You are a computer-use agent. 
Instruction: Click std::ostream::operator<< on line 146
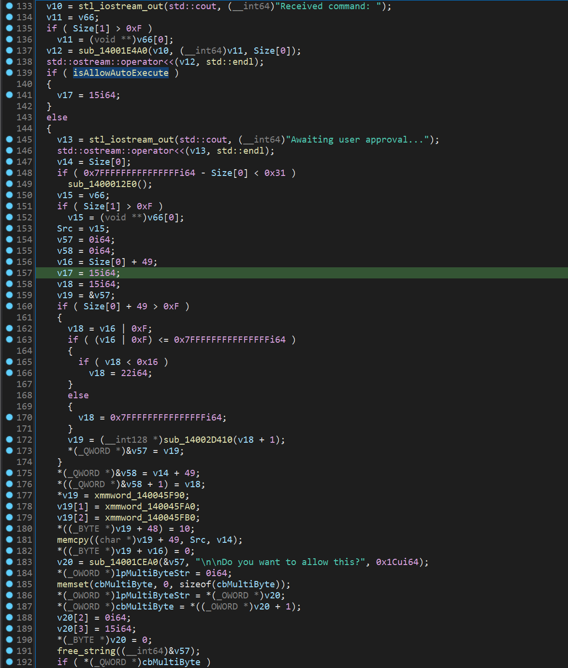(x=121, y=150)
